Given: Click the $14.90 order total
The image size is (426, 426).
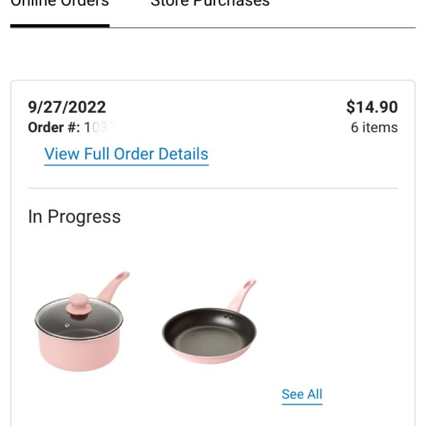Looking at the screenshot, I should [372, 106].
